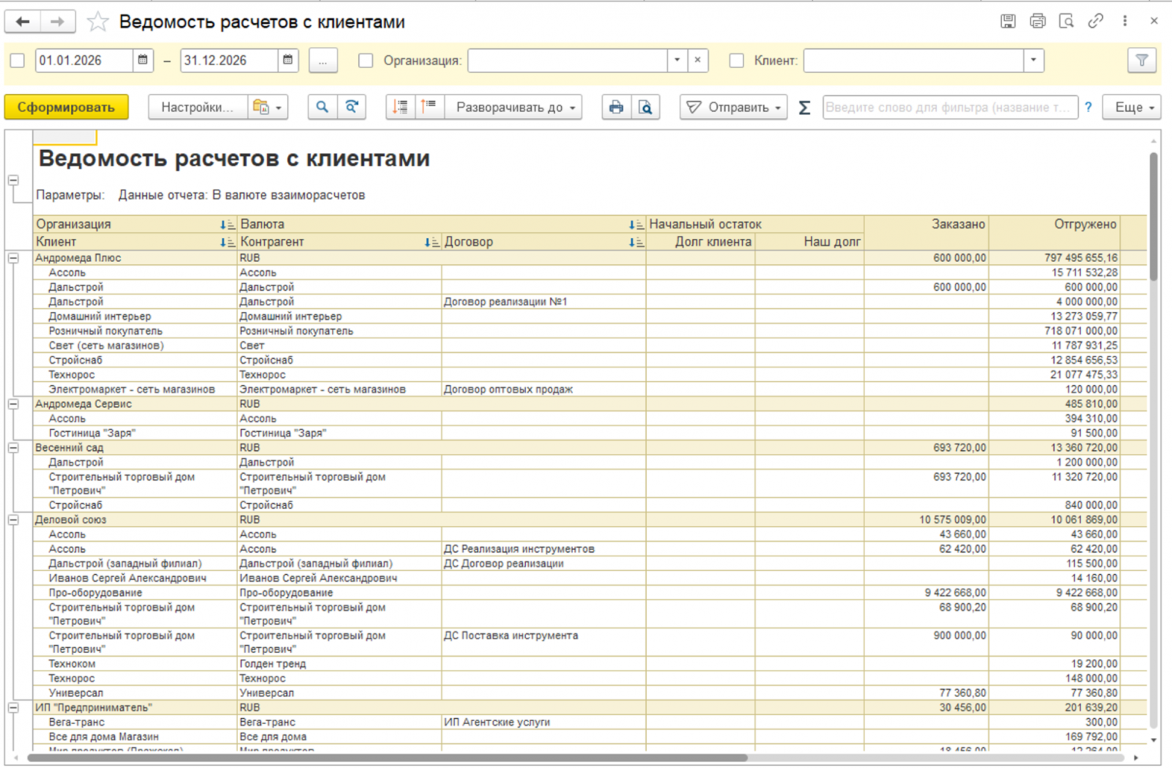Open calendar for start date 01.01.2026
Viewport: 1172px width, 768px height.
coord(143,60)
